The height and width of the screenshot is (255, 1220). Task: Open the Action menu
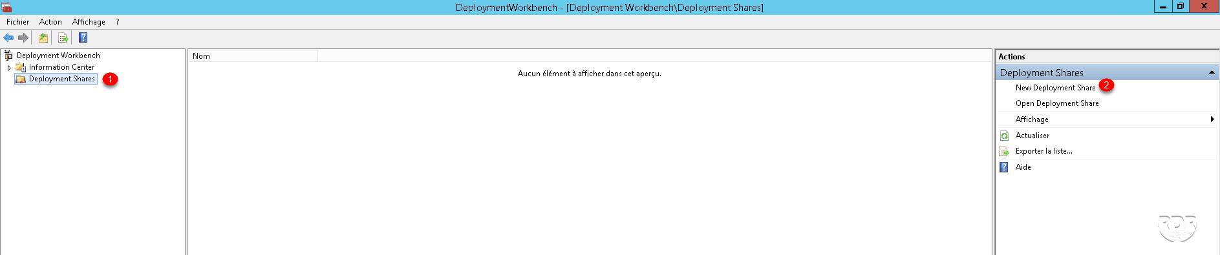tap(50, 22)
